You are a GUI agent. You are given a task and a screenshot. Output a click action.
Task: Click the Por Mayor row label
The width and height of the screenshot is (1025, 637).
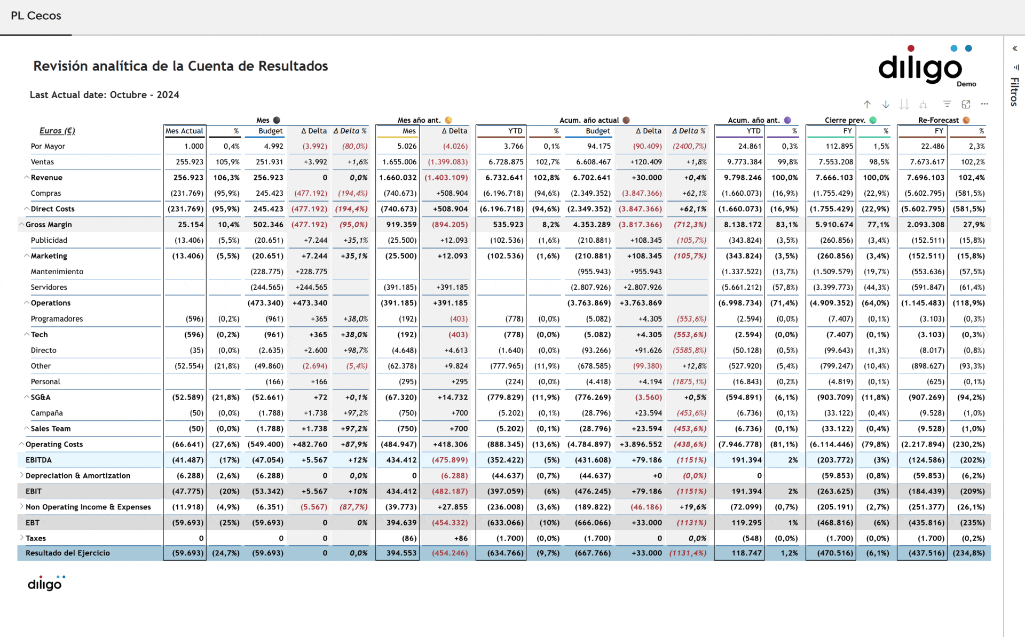click(48, 146)
